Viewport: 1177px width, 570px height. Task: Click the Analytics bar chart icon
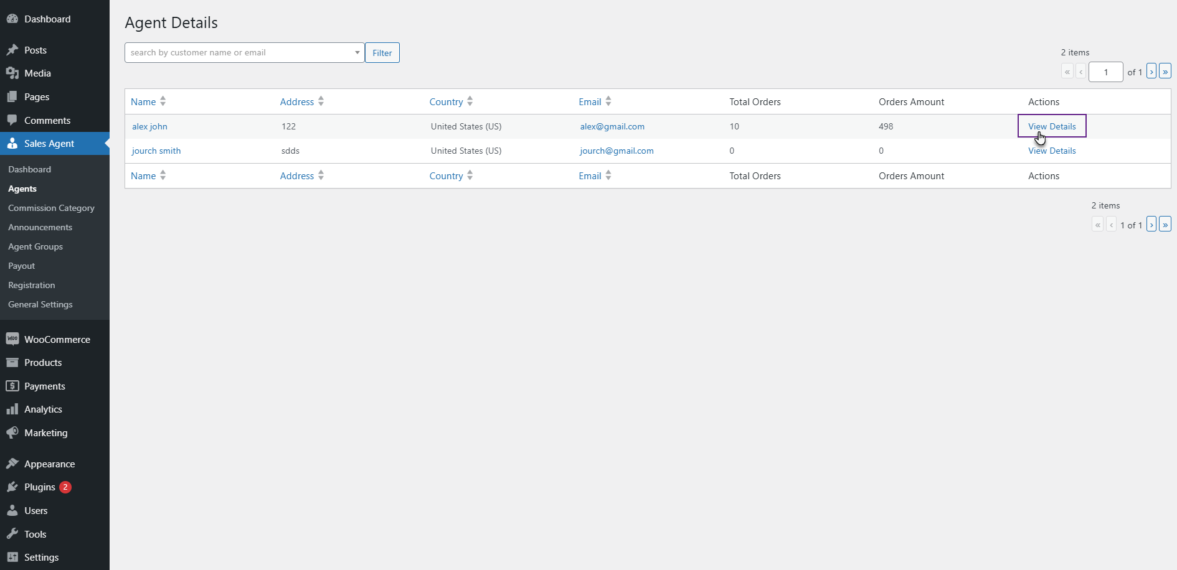pyautogui.click(x=12, y=409)
